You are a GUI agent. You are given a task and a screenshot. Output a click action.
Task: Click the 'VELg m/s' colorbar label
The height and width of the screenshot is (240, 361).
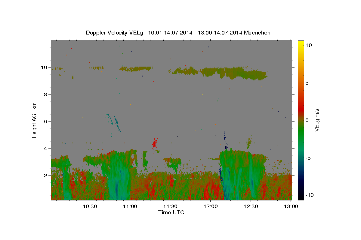[x=317, y=120]
